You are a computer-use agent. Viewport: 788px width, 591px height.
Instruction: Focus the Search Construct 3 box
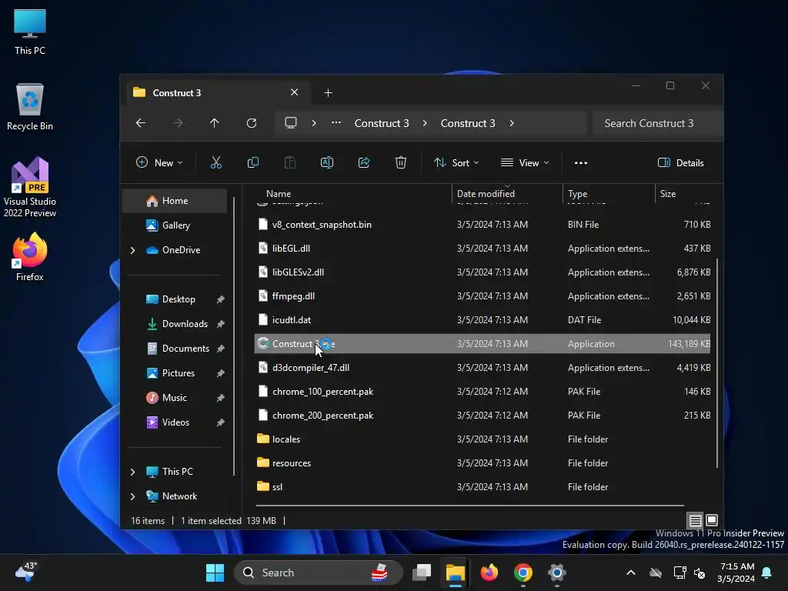(657, 123)
